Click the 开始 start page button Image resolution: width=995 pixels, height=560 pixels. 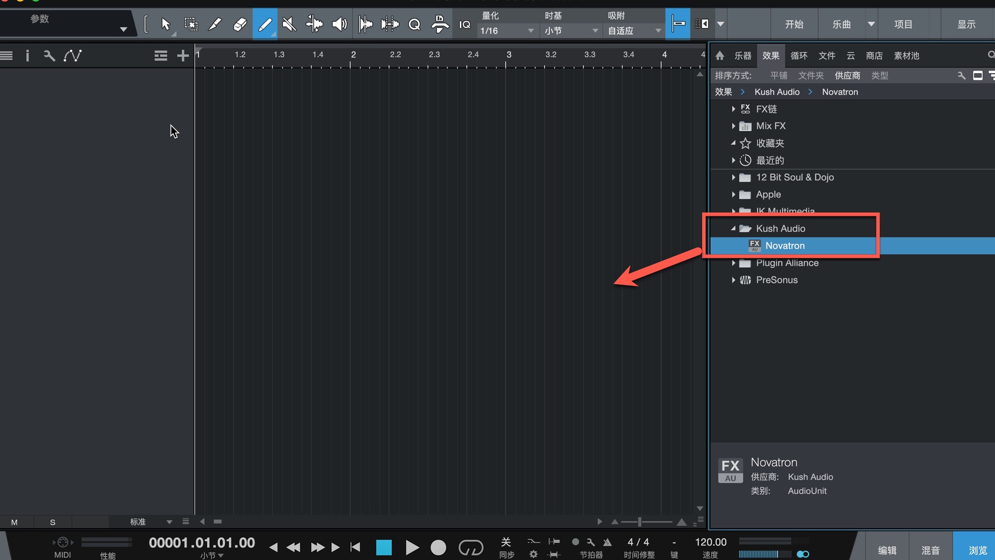tap(794, 24)
